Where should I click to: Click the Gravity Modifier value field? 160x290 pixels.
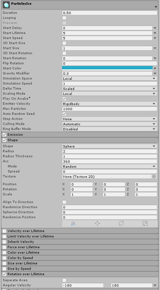(107, 73)
